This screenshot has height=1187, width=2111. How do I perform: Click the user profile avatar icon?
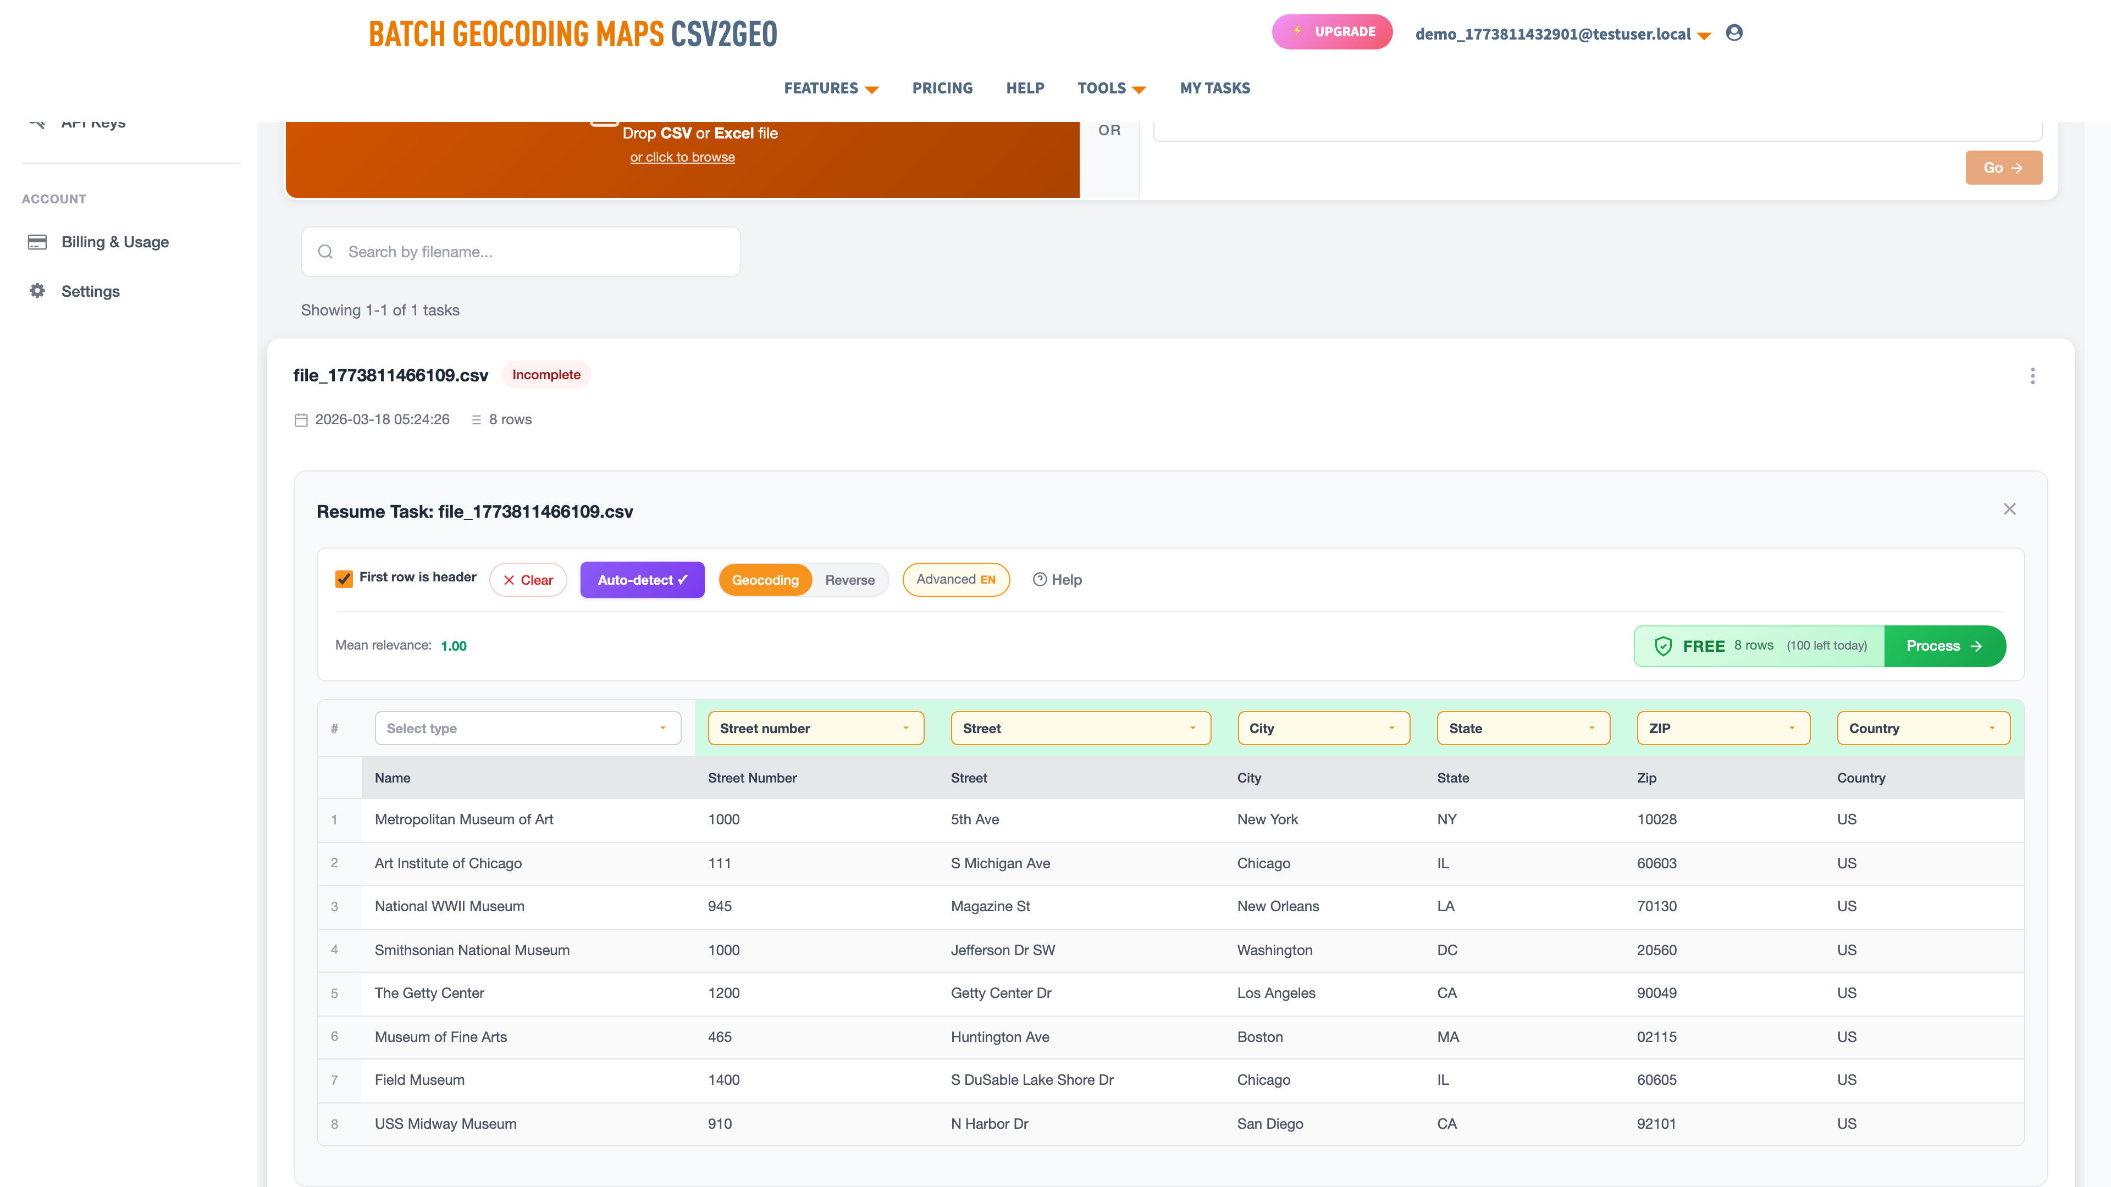click(1733, 33)
